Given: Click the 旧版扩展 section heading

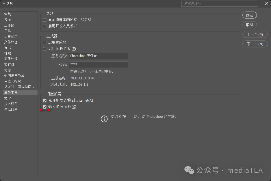Looking at the screenshot, I should click(54, 94).
